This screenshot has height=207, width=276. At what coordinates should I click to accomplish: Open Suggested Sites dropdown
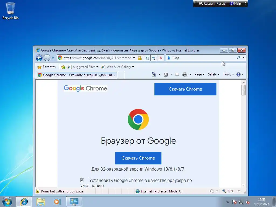point(83,67)
